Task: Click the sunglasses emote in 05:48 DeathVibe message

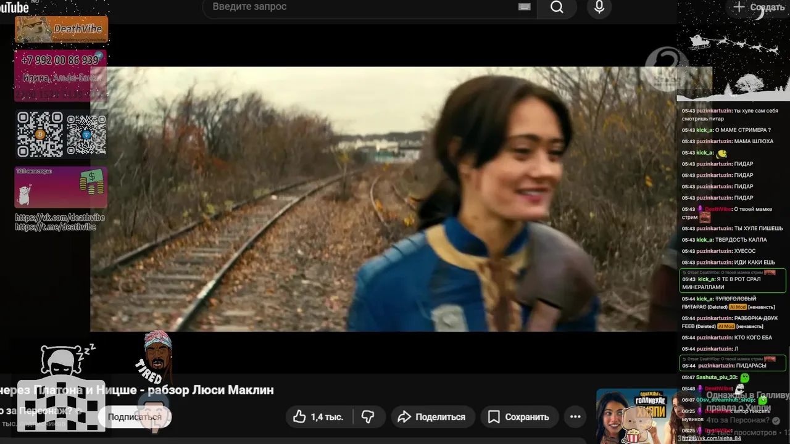Action: (739, 389)
